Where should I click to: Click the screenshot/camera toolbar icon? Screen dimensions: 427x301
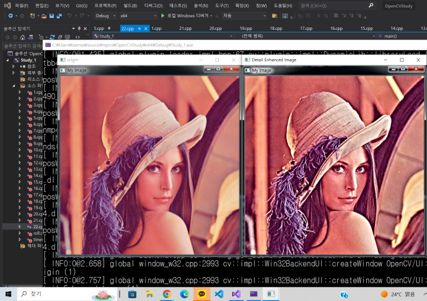coord(285,16)
